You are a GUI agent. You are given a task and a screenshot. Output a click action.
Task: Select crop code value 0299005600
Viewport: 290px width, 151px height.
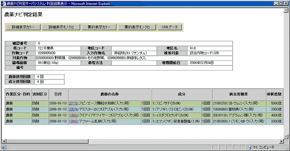point(47,53)
